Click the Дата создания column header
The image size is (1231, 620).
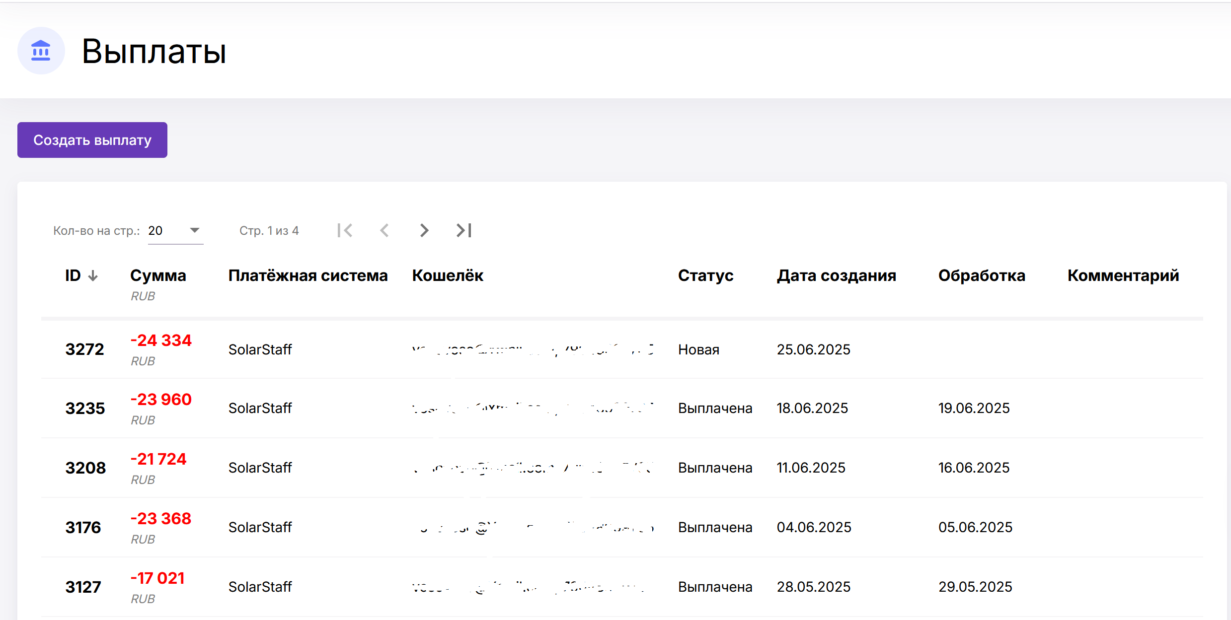836,276
